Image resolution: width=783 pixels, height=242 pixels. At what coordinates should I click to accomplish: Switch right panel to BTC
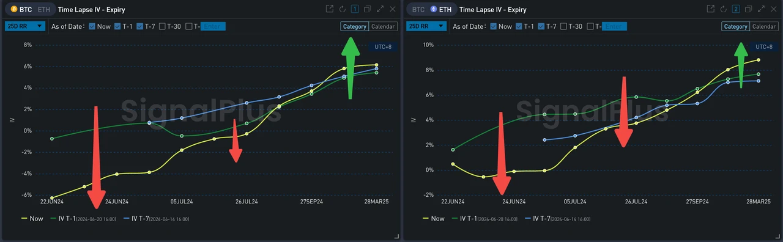point(418,10)
